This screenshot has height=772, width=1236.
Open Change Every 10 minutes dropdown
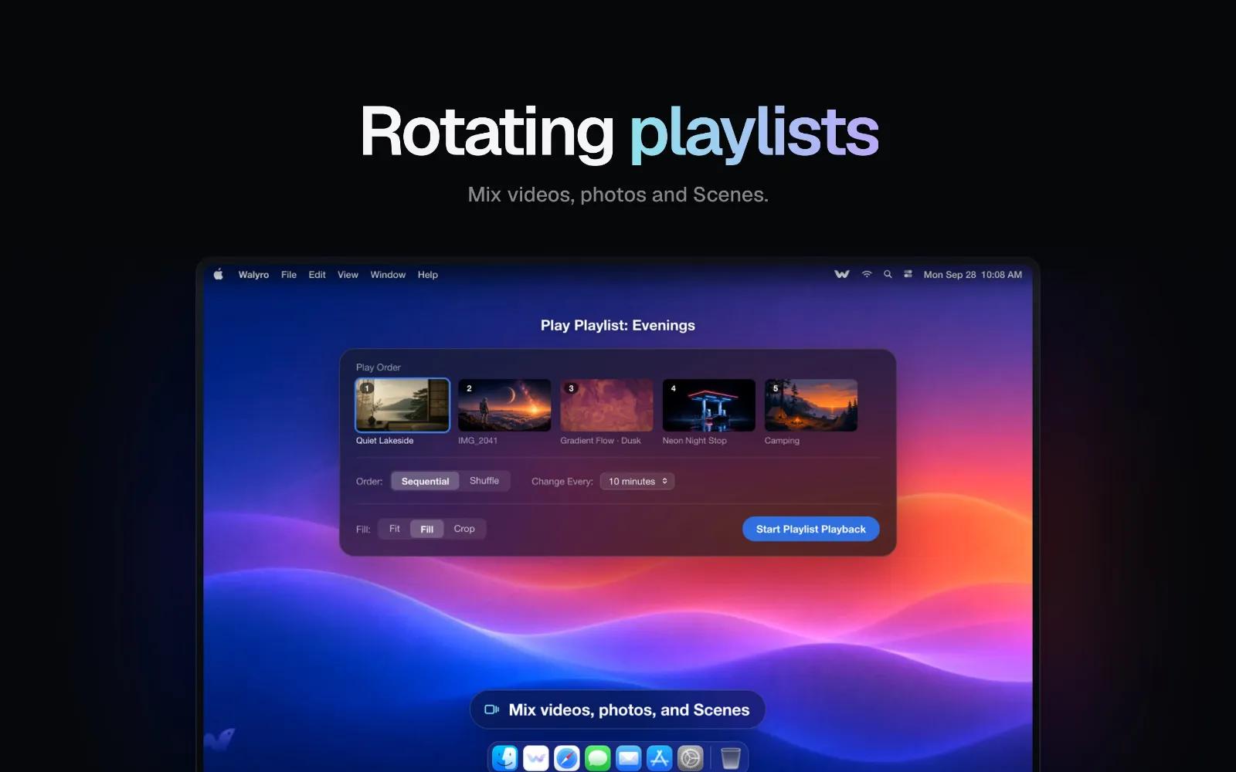637,481
